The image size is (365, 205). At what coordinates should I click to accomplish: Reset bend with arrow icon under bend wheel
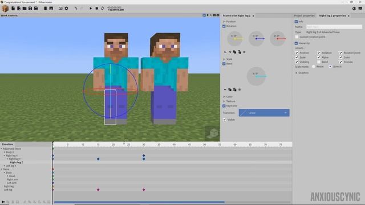[225, 89]
